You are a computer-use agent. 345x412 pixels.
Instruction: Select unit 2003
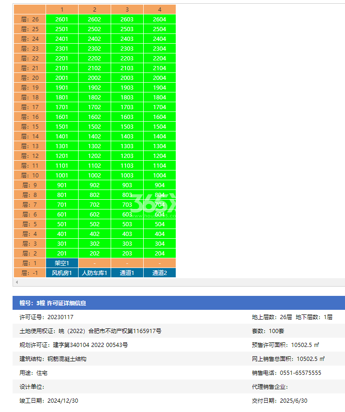(127, 78)
